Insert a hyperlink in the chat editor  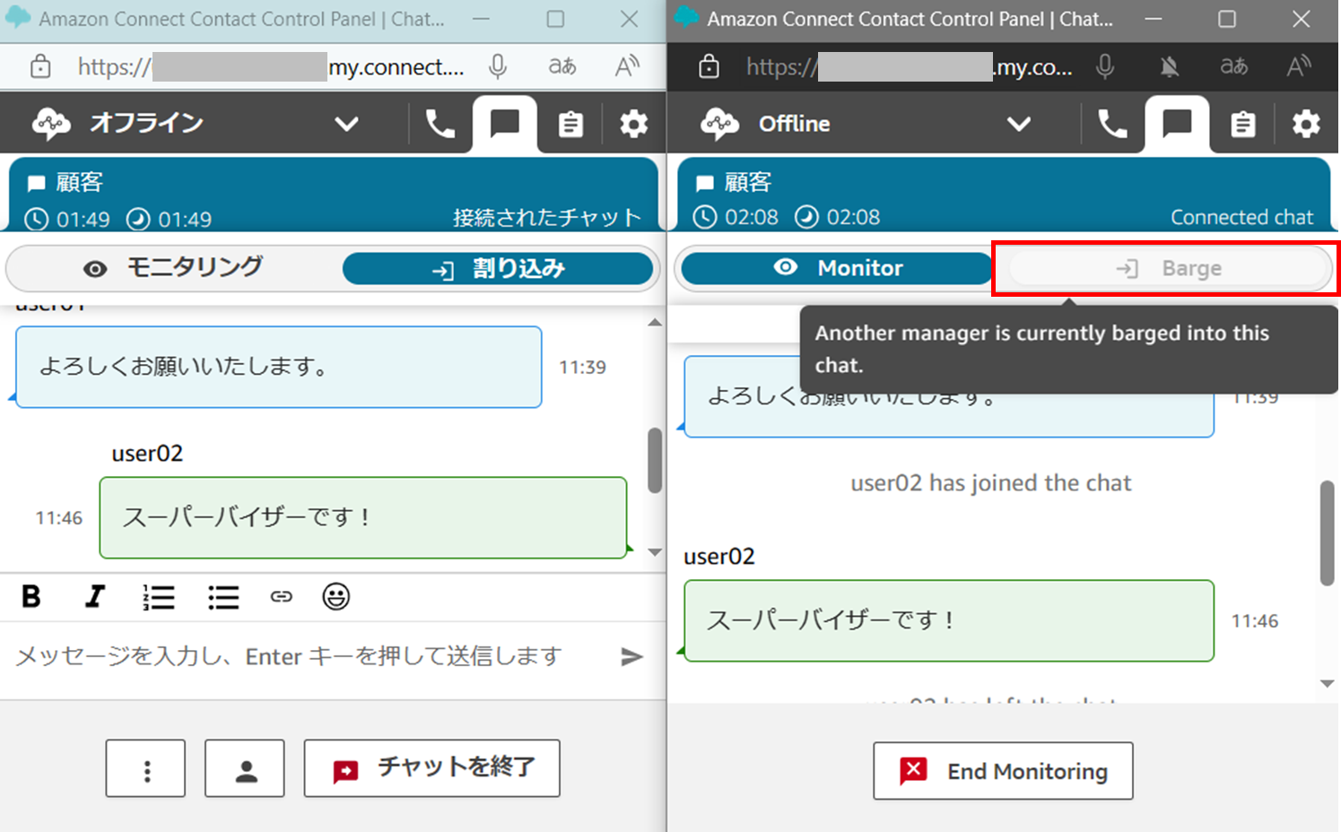tap(282, 596)
